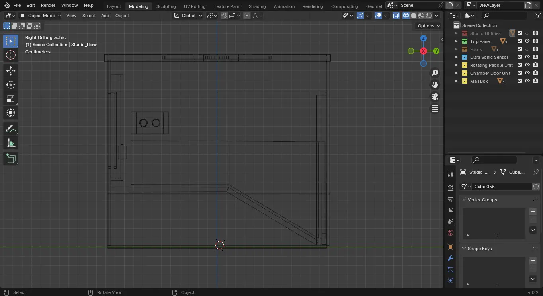Toggle pin icon in properties header

tap(536, 172)
